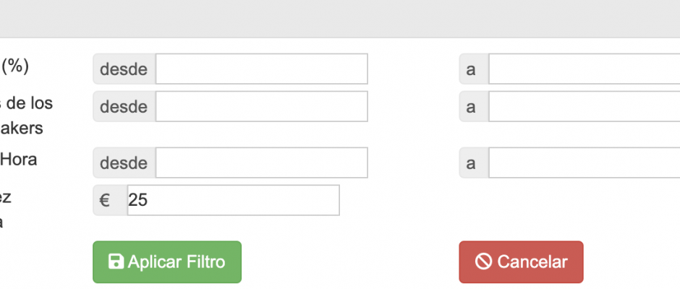Click the Hora field label
The height and width of the screenshot is (289, 680).
[20, 159]
